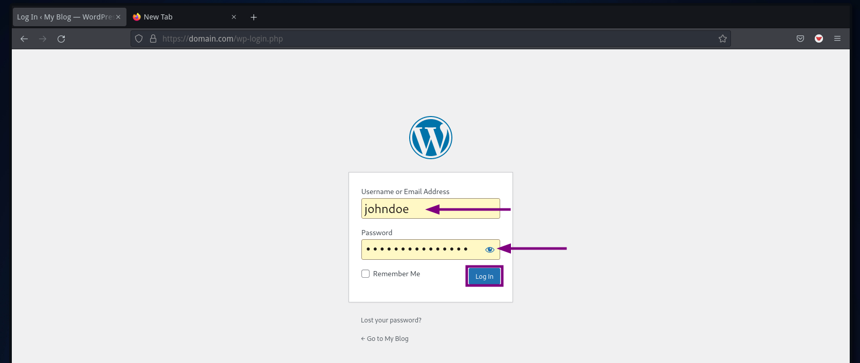The image size is (860, 363).
Task: Enable the Remember Me checkbox
Action: pyautogui.click(x=365, y=274)
